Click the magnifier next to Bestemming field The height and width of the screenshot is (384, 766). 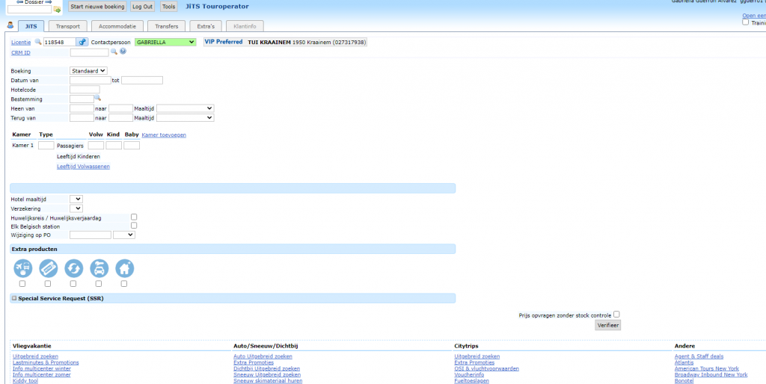tap(97, 98)
